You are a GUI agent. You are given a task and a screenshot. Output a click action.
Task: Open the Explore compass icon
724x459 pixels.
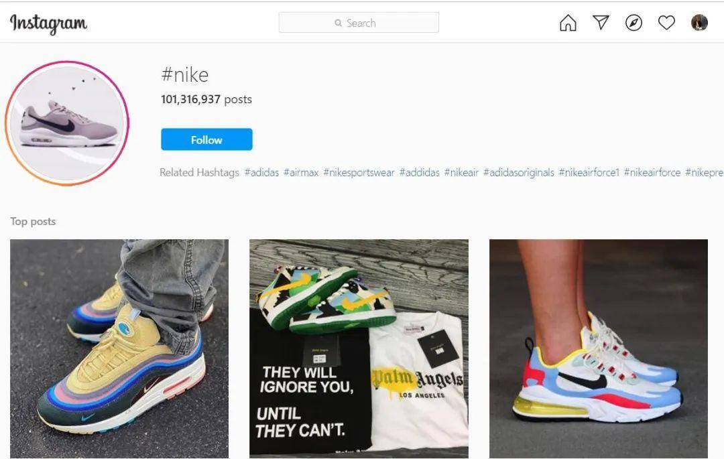click(633, 23)
